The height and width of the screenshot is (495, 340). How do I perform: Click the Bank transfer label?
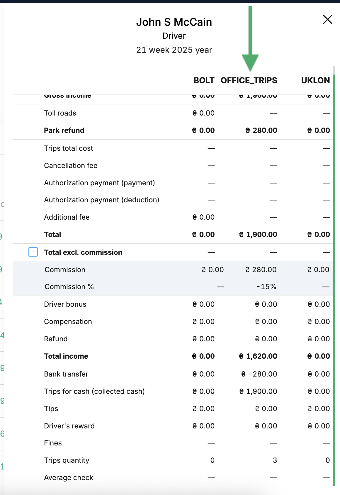click(x=66, y=374)
